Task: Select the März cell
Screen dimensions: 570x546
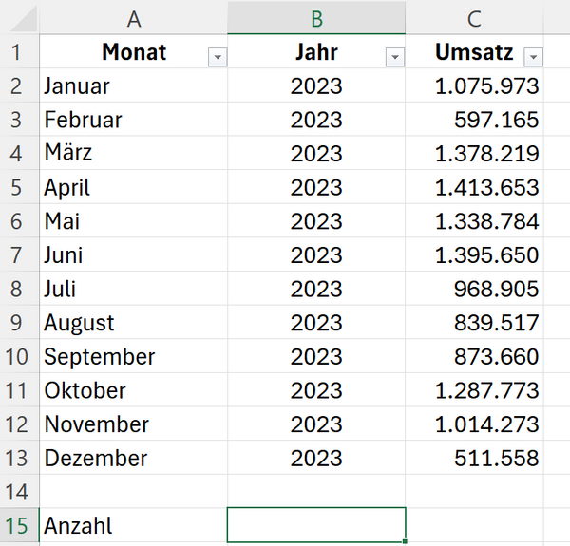Action: [134, 153]
